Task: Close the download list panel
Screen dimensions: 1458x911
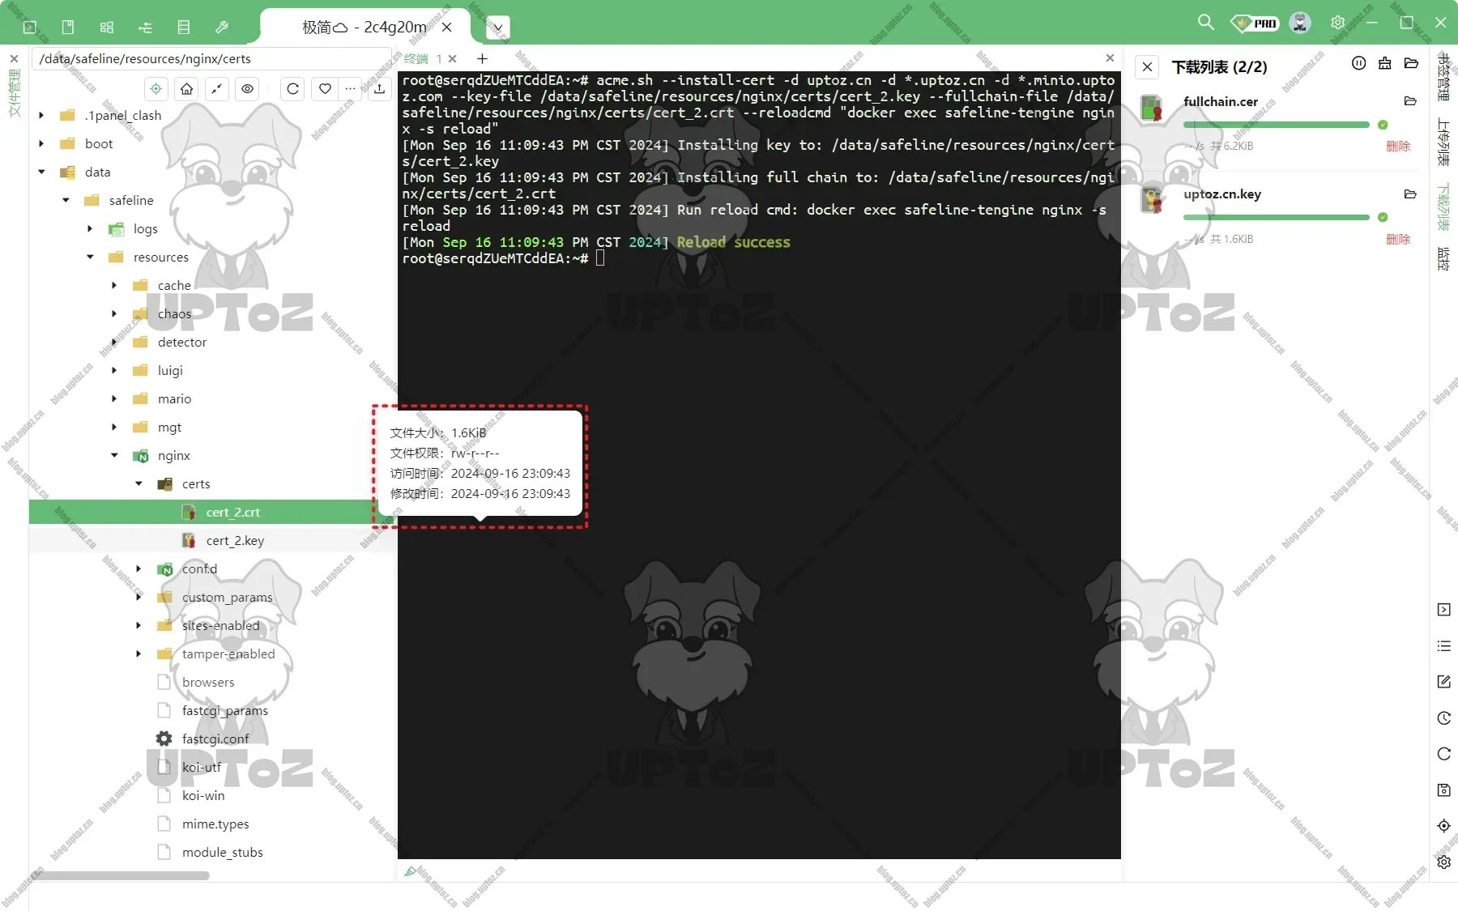Action: (1148, 66)
